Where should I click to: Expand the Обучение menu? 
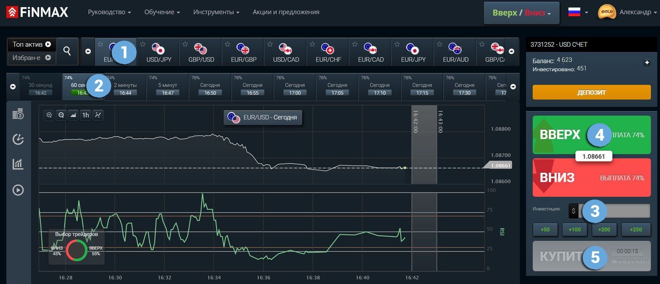[162, 12]
